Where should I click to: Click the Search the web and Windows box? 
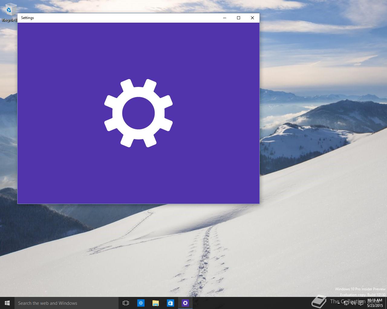pos(66,303)
